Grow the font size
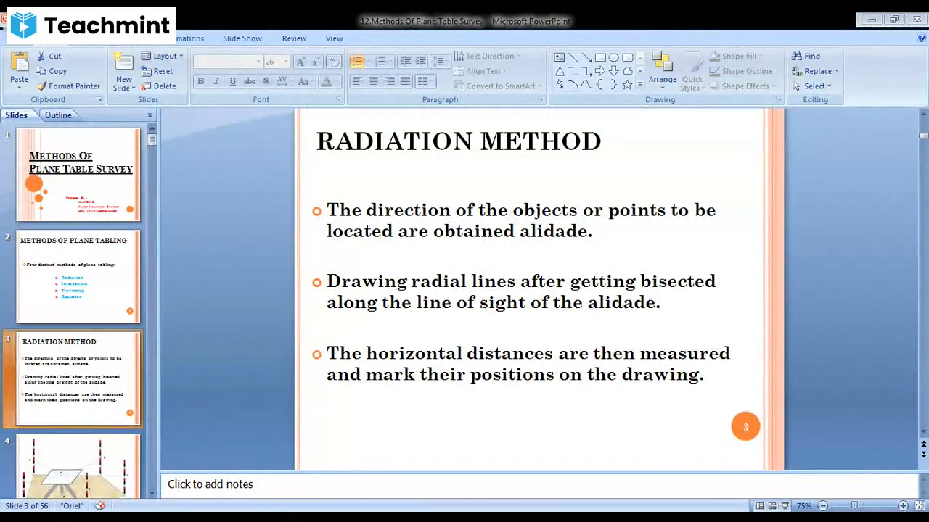Viewport: 929px width, 522px height. click(x=301, y=62)
